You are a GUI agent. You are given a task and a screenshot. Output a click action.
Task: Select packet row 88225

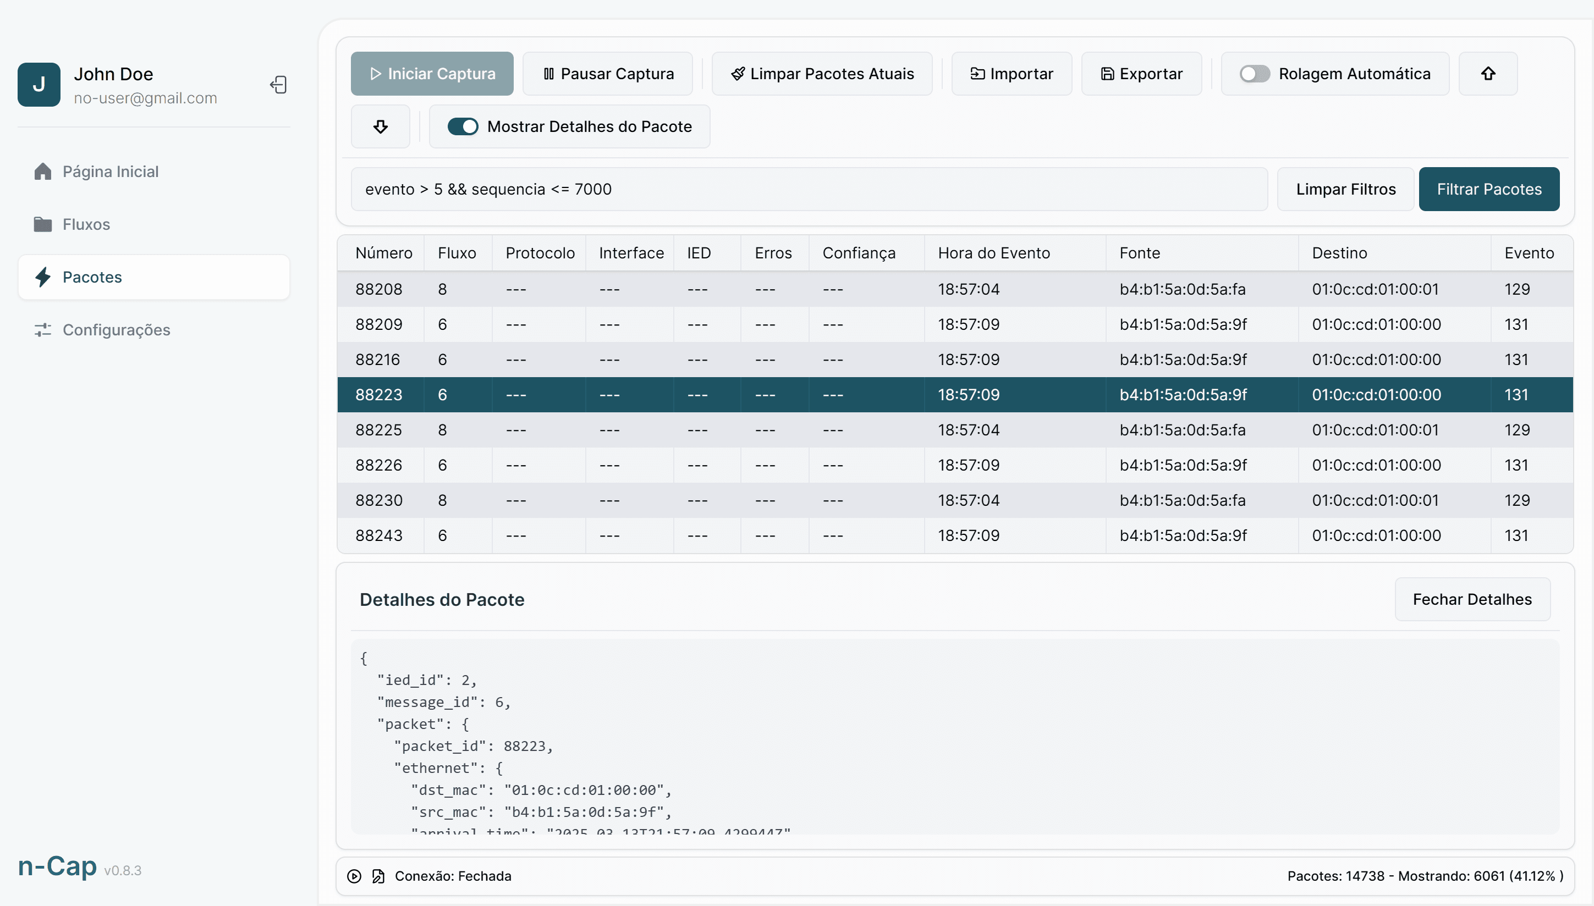point(955,430)
